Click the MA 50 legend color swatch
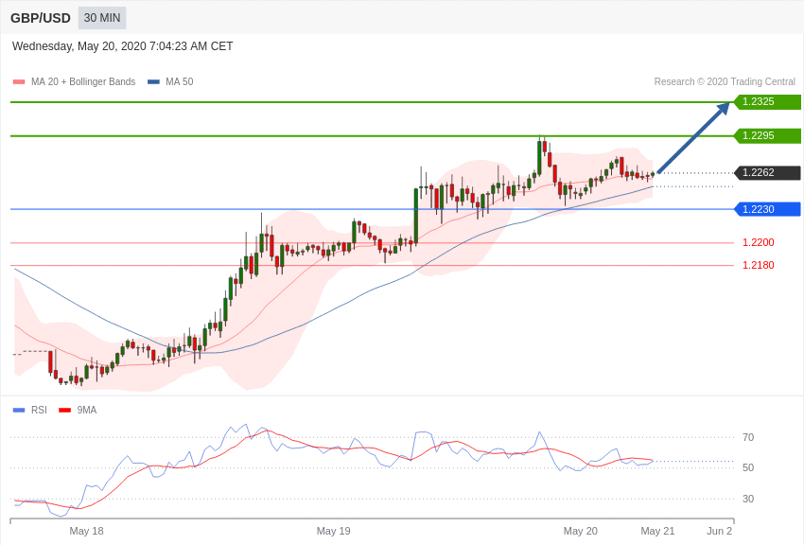804x545 pixels. pos(153,82)
